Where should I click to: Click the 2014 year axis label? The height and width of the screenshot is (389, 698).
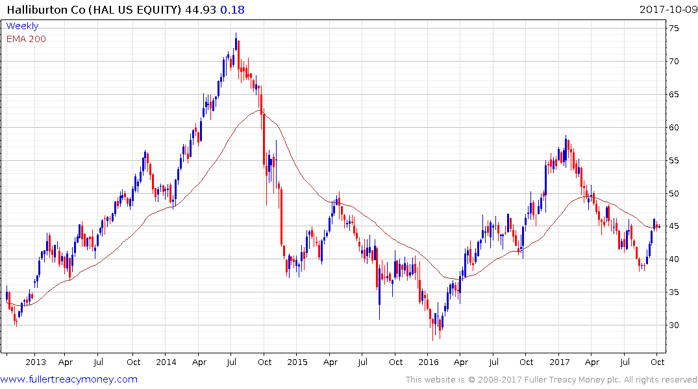(166, 362)
